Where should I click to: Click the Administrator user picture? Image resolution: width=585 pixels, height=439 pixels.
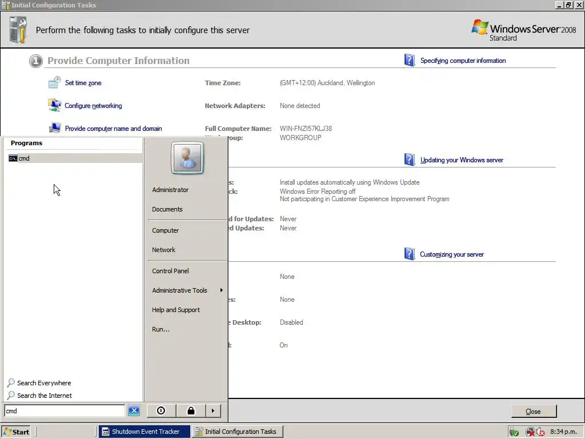[x=187, y=158]
